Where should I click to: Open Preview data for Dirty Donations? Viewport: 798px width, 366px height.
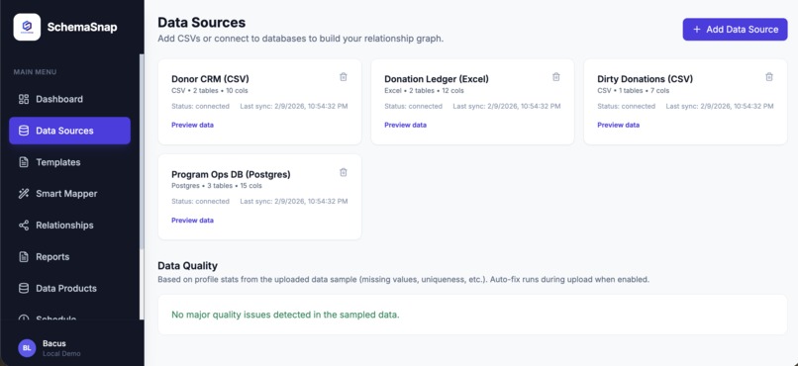[619, 125]
